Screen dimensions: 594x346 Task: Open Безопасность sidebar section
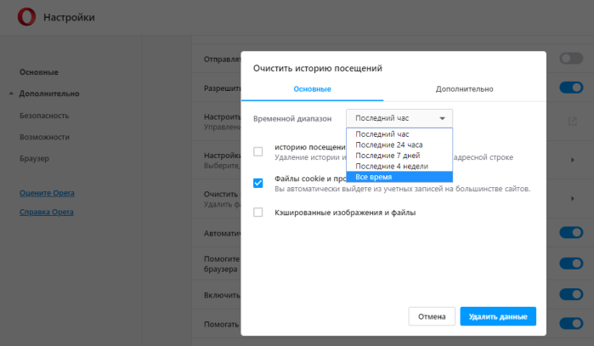click(44, 116)
